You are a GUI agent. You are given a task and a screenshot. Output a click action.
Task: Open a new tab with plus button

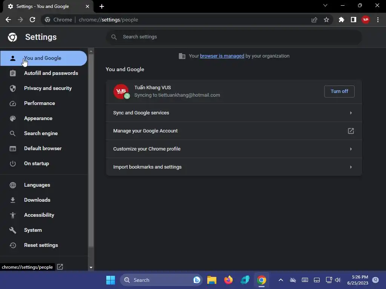pyautogui.click(x=102, y=6)
